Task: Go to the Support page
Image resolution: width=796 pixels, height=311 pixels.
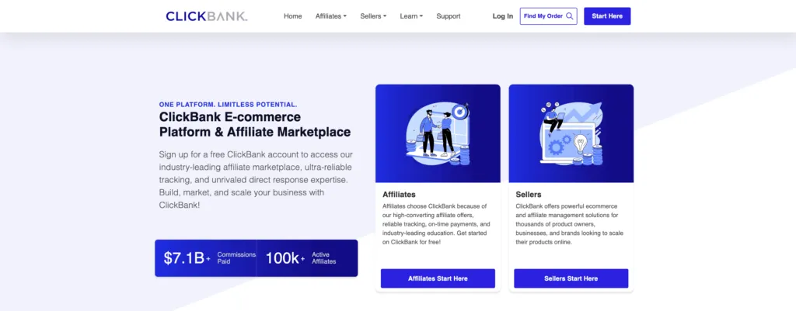Action: pos(449,16)
